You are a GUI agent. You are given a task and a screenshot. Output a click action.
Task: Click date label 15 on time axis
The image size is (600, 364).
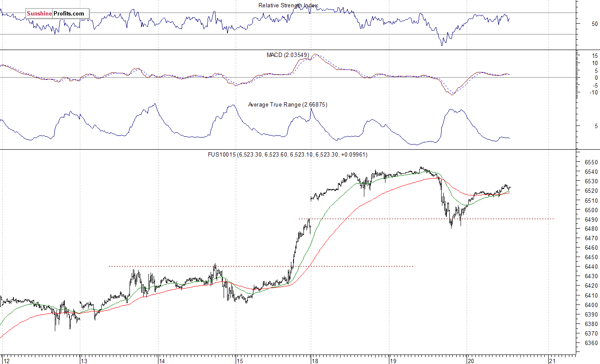tap(240, 361)
